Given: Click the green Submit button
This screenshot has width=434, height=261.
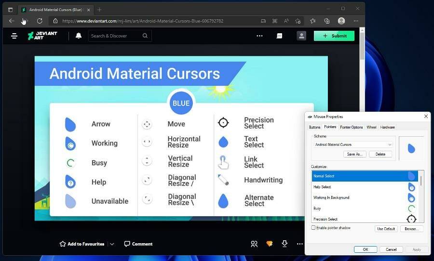Looking at the screenshot, I should pos(334,36).
